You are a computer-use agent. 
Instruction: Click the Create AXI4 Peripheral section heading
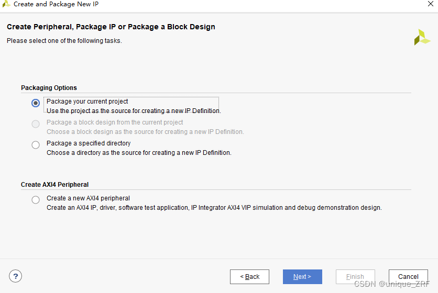coord(54,185)
